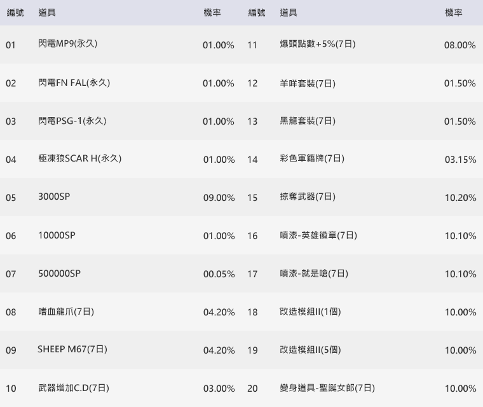
Task: Click on 閃電PSG-1(永久) in the table
Action: point(72,121)
